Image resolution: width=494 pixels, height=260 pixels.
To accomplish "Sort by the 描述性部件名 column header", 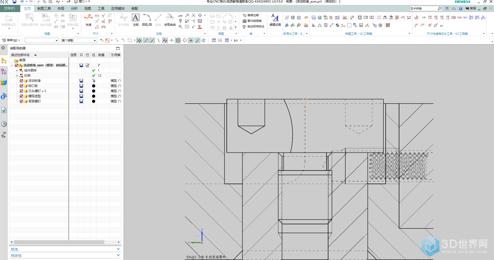I will (39, 55).
